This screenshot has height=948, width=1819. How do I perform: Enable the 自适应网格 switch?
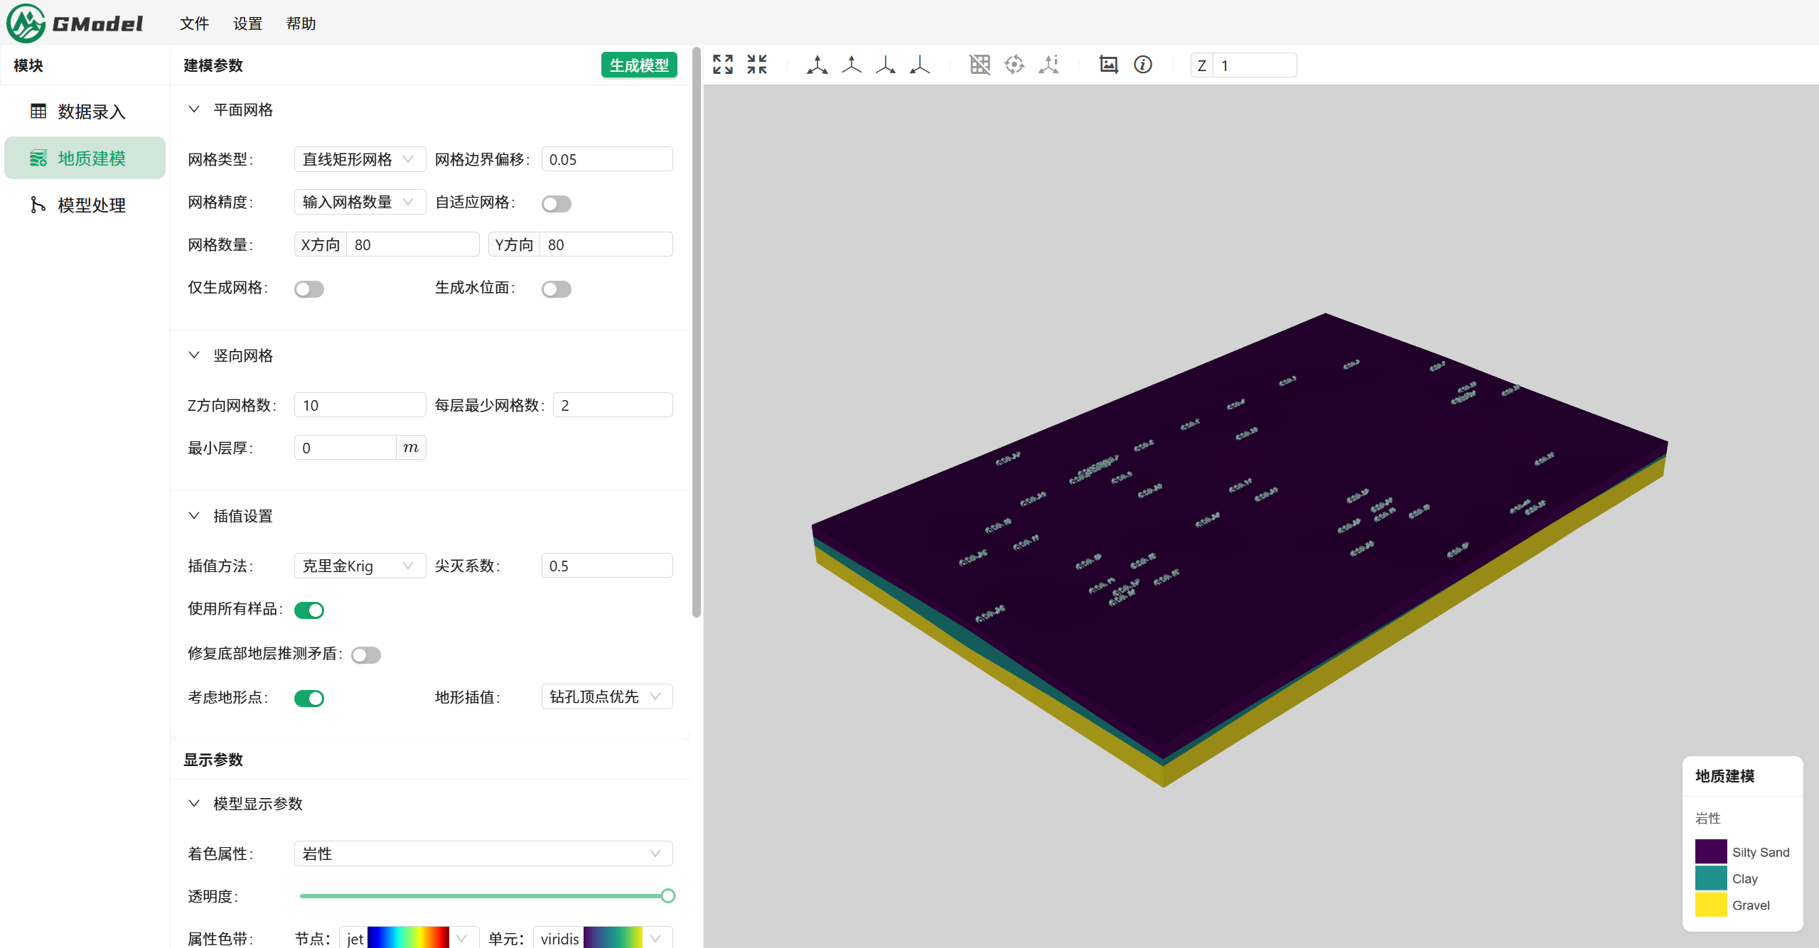[556, 204]
